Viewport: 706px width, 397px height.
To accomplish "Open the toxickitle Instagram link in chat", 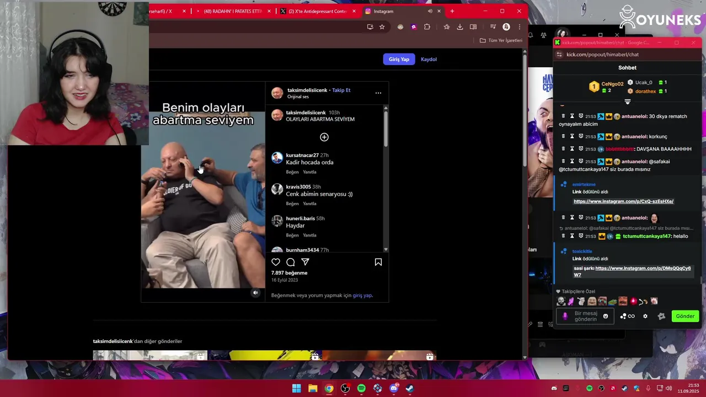I will pyautogui.click(x=633, y=271).
